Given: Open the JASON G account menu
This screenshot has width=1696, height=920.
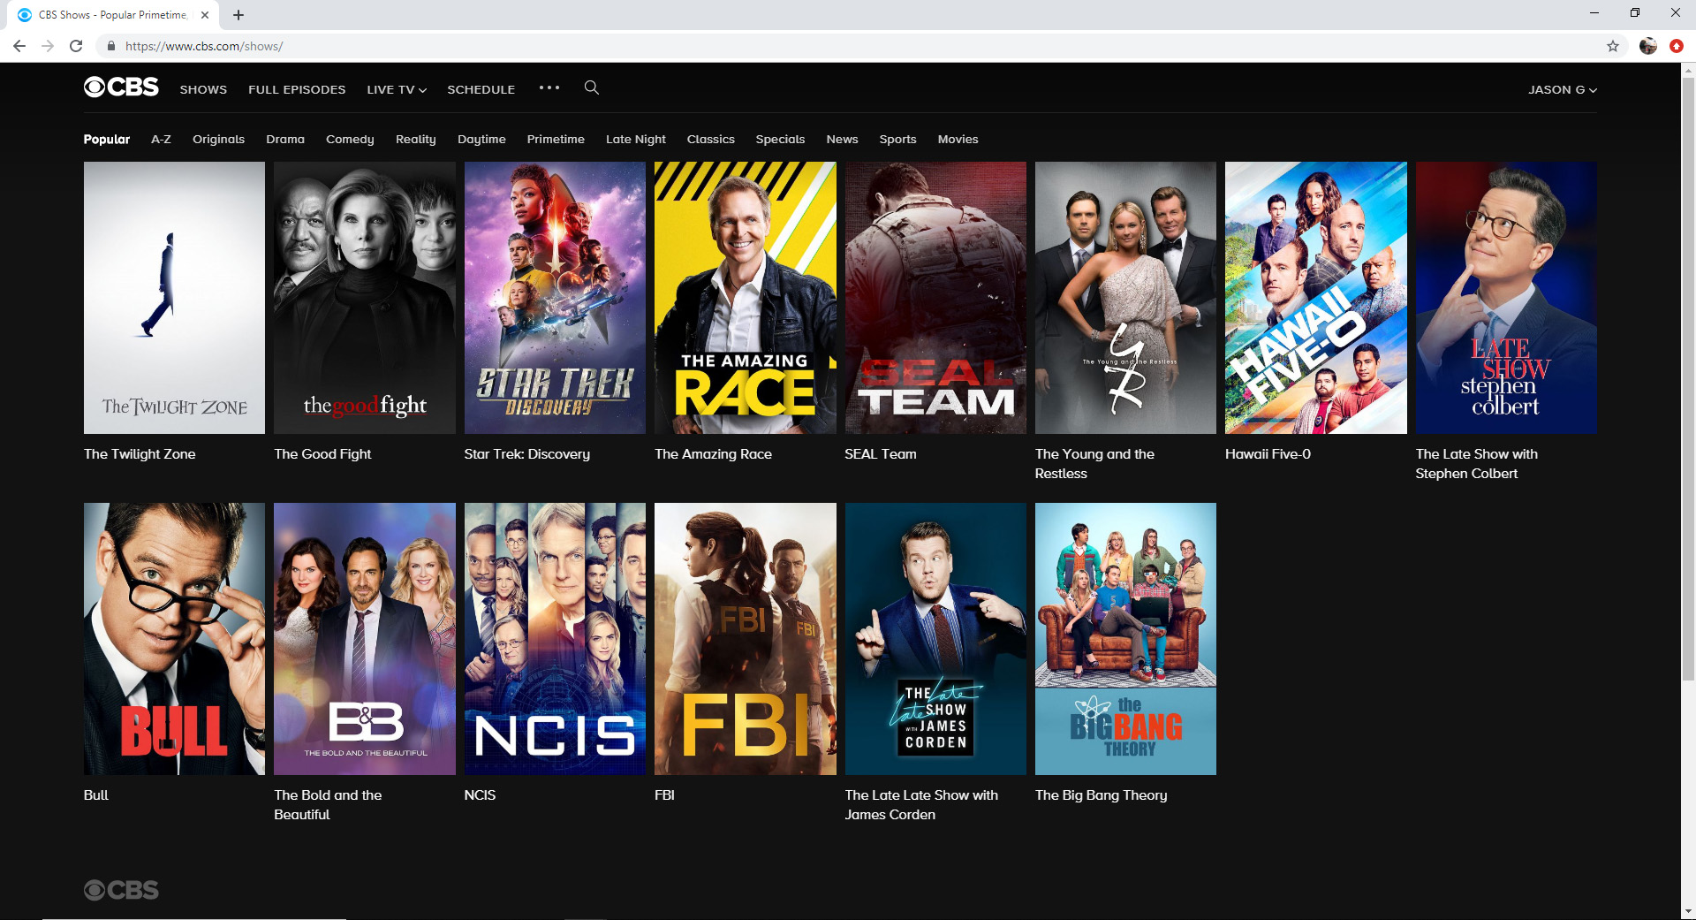Looking at the screenshot, I should point(1563,89).
